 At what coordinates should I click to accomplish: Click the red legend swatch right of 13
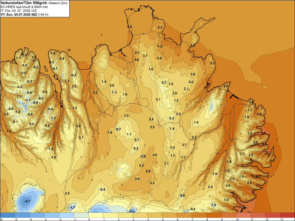[x=287, y=215]
